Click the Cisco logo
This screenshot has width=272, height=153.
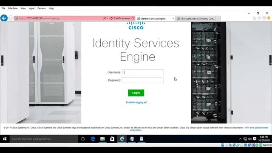coord(136,26)
